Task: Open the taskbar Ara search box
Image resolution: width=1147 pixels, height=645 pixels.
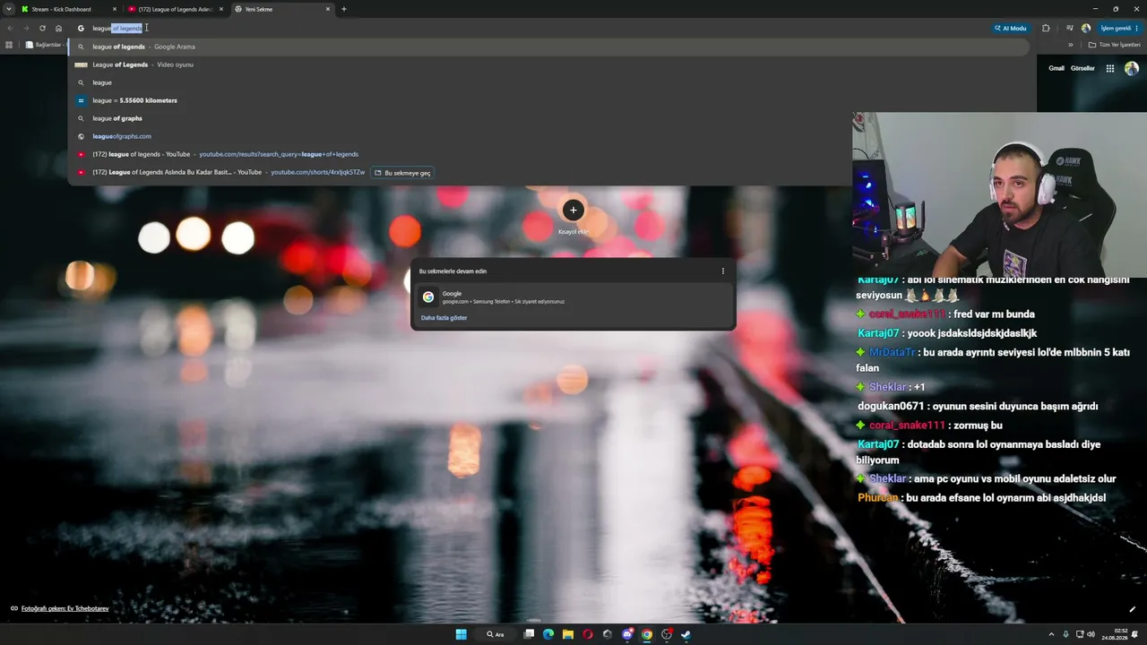Action: pos(496,634)
